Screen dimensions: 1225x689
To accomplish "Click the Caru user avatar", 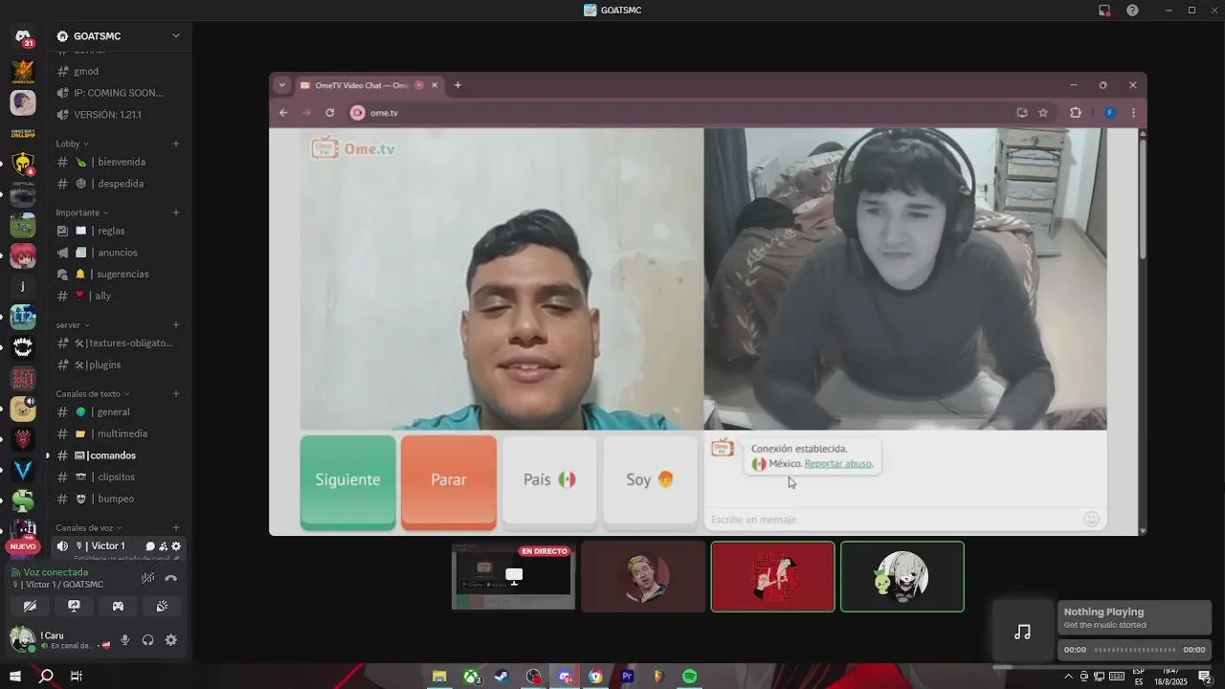I will [x=22, y=639].
